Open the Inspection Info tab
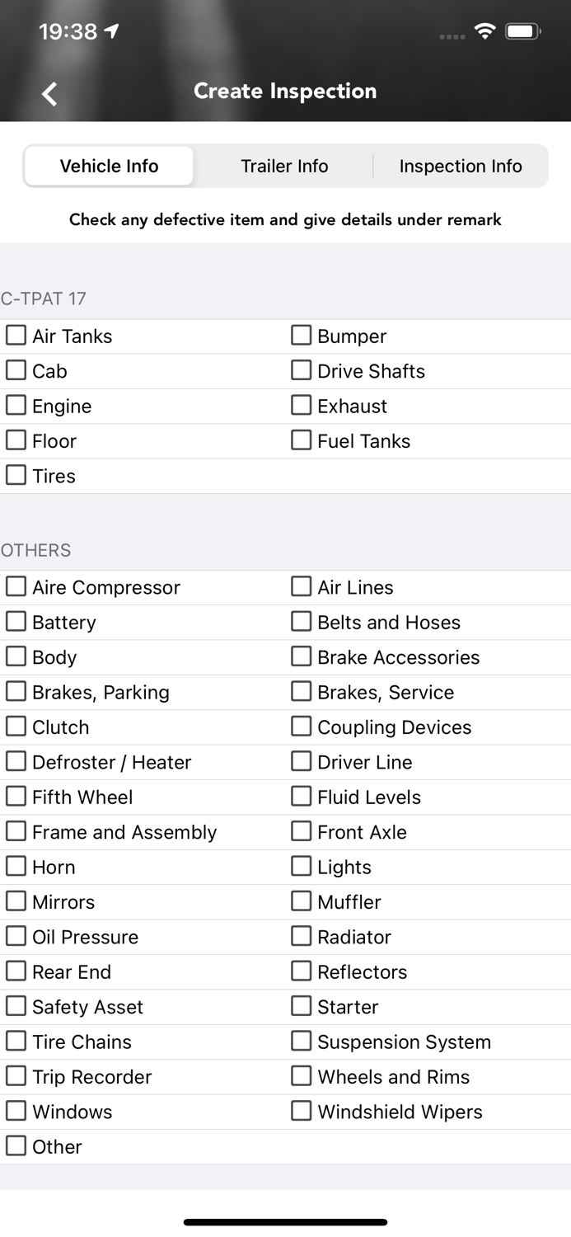The width and height of the screenshot is (571, 1237). [461, 166]
